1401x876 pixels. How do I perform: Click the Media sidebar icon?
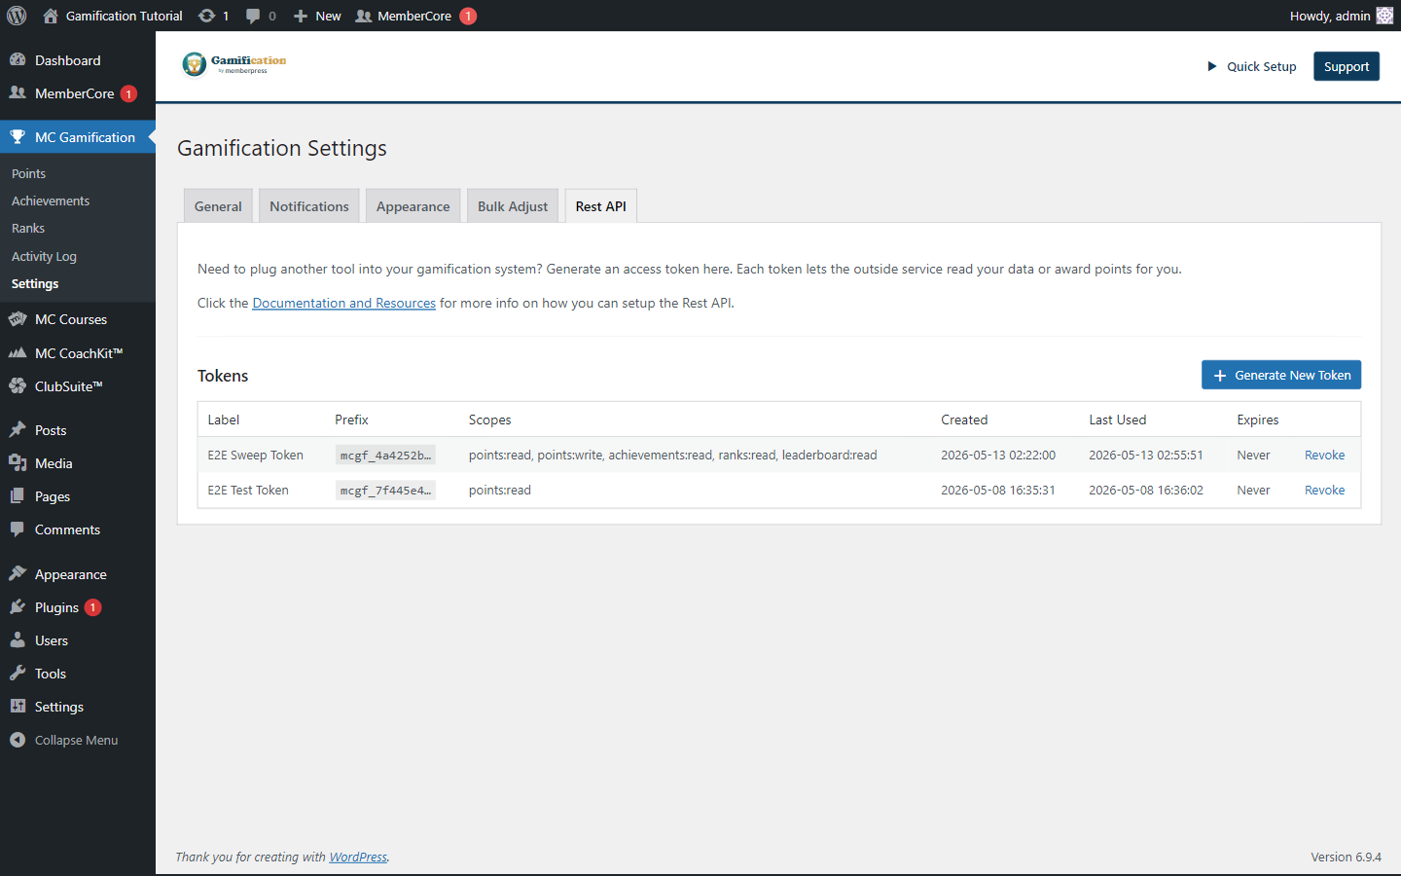(x=18, y=462)
